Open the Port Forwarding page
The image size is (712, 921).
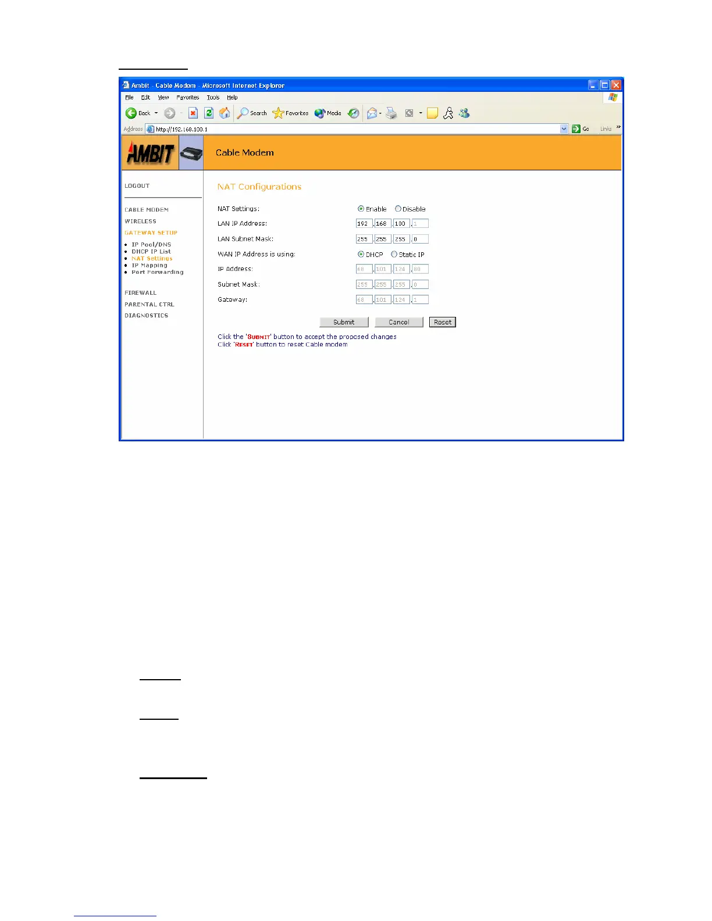pos(158,272)
